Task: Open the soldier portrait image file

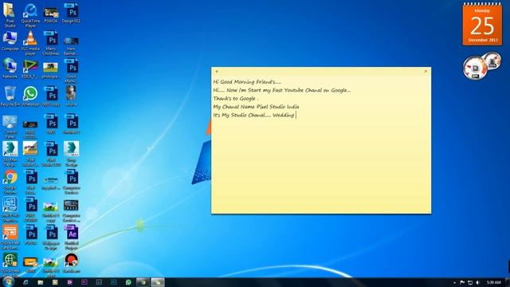Action: click(x=71, y=96)
